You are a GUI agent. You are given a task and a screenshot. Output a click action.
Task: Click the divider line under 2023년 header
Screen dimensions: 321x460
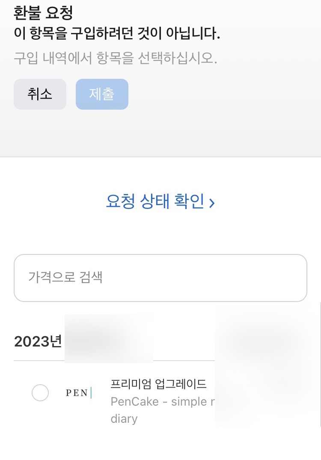coord(114,361)
